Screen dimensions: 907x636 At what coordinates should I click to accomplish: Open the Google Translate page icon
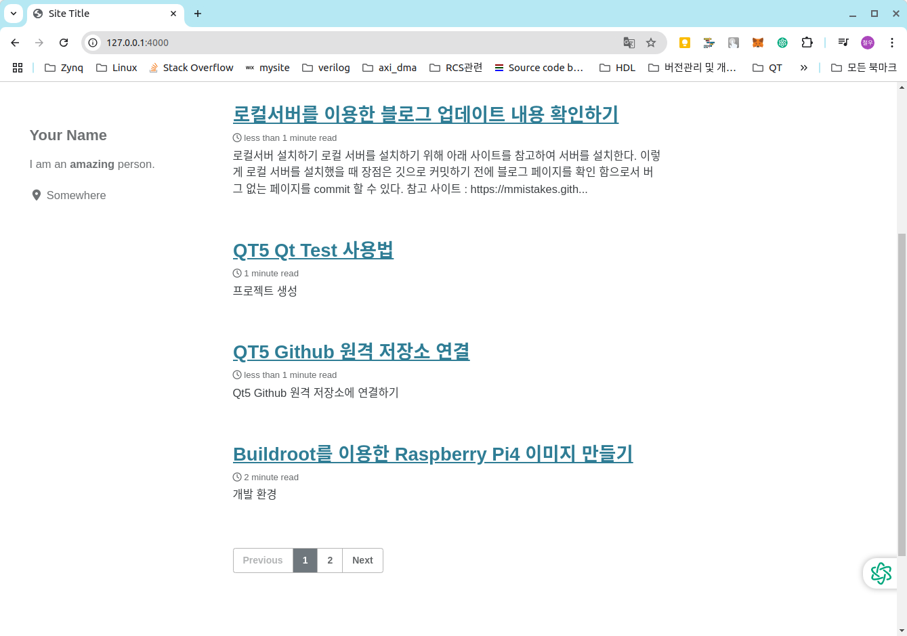click(629, 42)
